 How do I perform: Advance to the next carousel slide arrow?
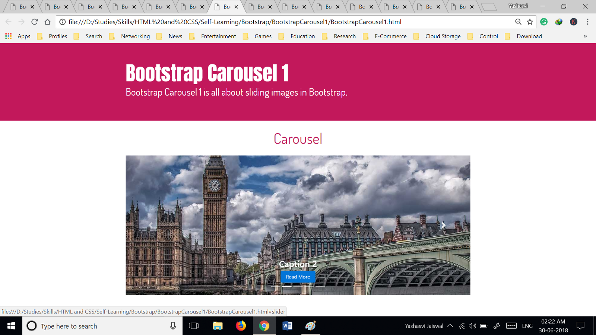443,225
